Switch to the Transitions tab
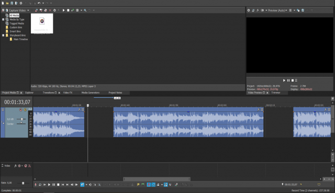 (x=48, y=93)
